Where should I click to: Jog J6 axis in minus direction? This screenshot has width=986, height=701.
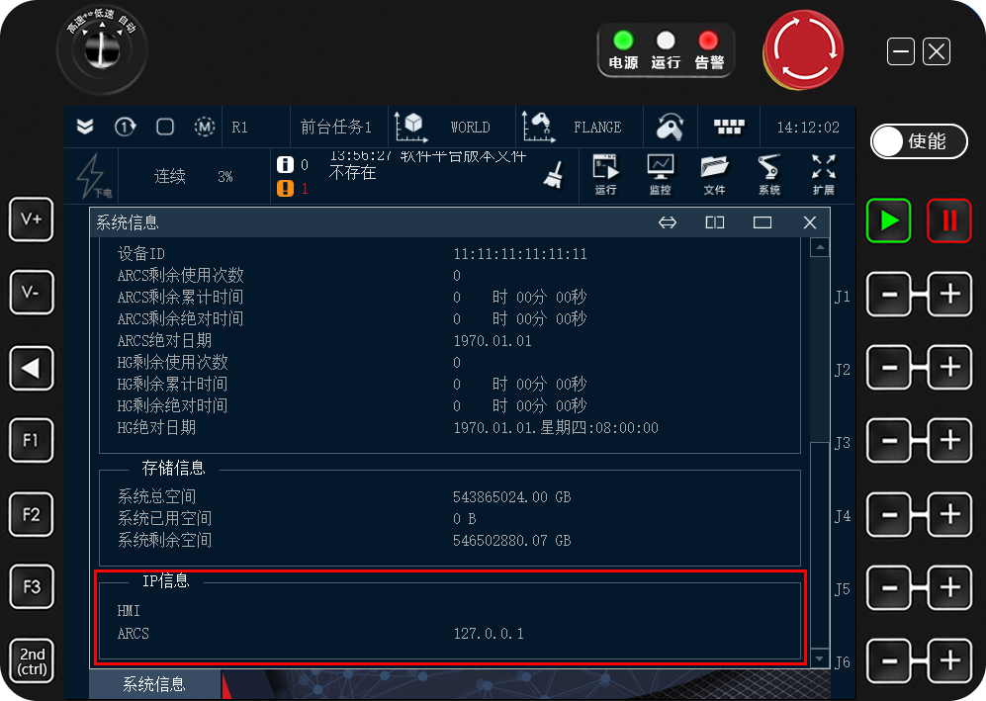[889, 660]
